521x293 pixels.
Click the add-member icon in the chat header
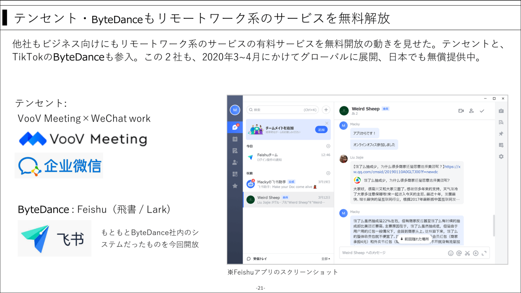click(471, 110)
